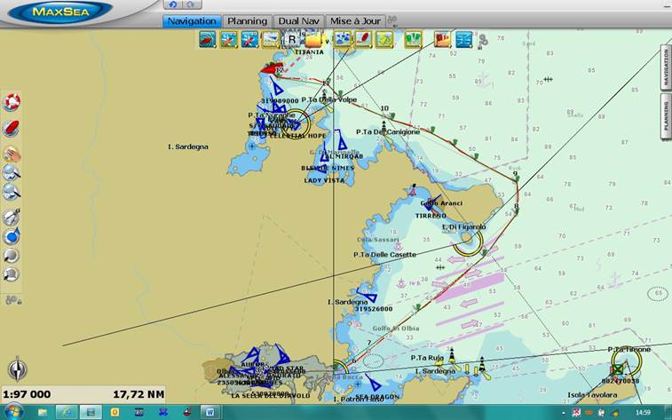Viewport: 672px width, 420px height.
Task: Click the undo arrow in title bar
Action: [x=173, y=5]
